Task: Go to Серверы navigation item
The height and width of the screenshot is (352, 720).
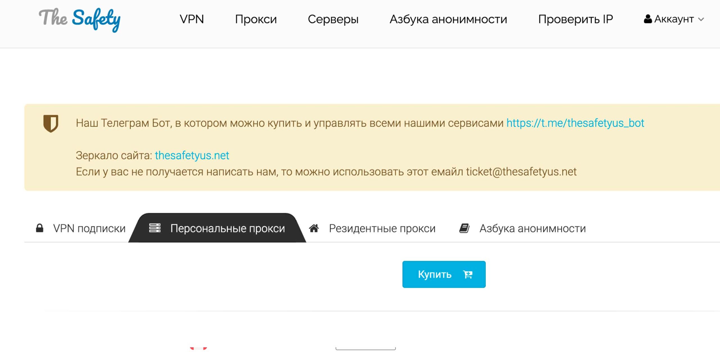Action: coord(333,19)
